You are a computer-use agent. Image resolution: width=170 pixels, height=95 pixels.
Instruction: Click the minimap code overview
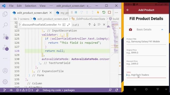(115, 37)
